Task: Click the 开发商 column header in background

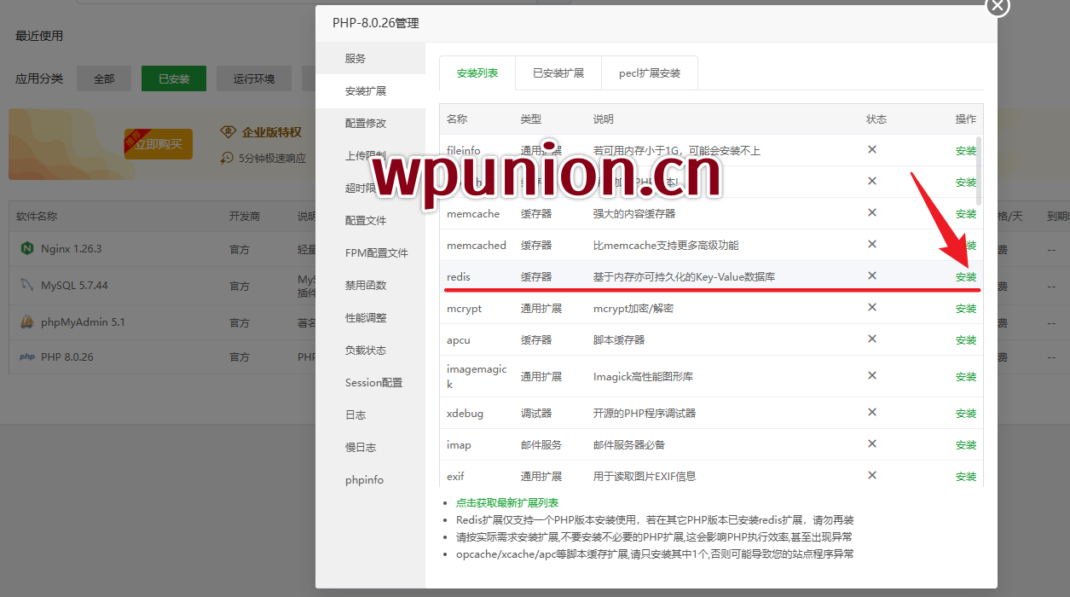Action: [x=245, y=217]
